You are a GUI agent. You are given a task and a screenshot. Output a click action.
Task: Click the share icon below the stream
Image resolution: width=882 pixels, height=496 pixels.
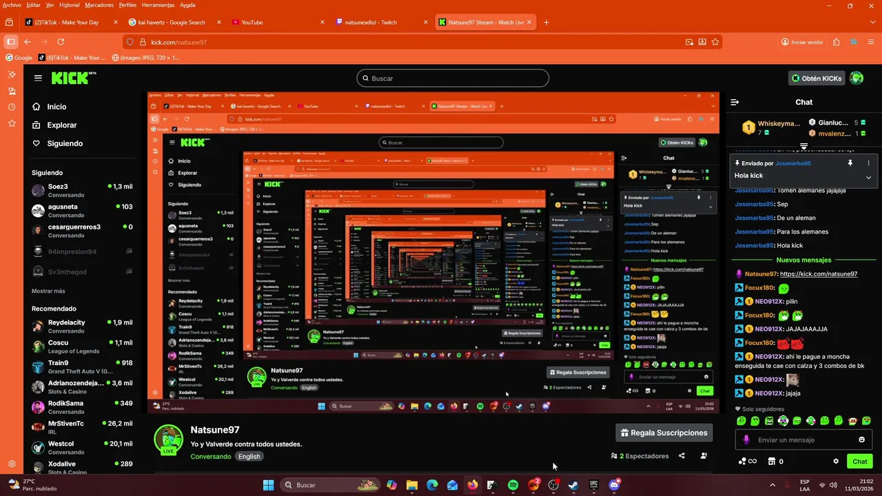click(681, 455)
